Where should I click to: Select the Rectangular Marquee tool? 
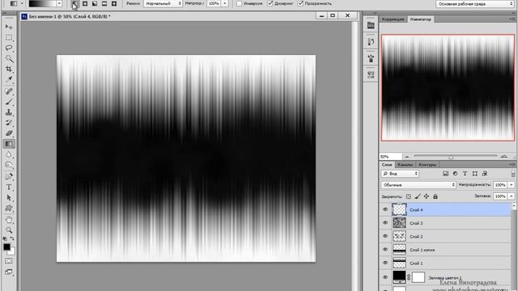click(x=9, y=37)
